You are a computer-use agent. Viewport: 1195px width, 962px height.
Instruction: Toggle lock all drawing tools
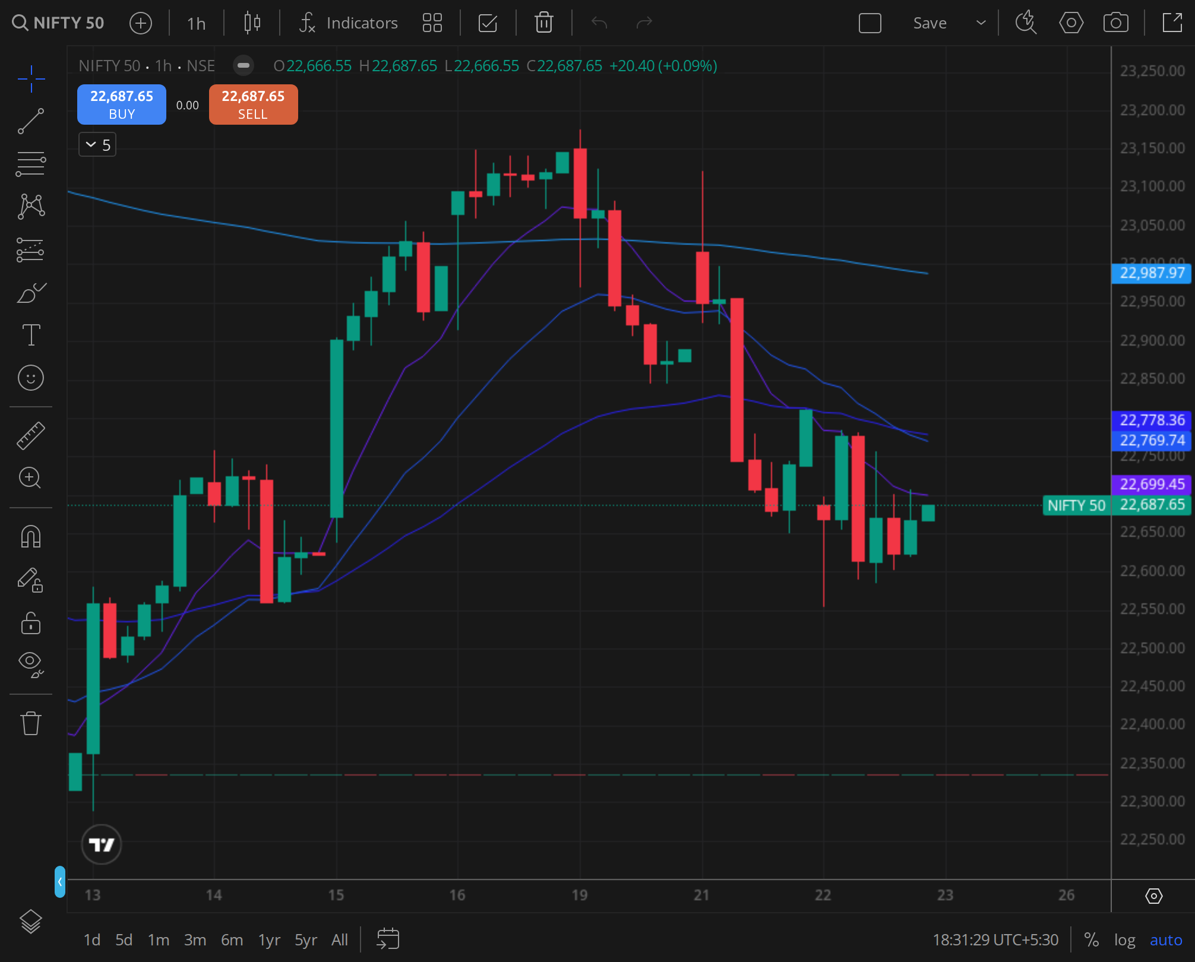click(x=31, y=623)
